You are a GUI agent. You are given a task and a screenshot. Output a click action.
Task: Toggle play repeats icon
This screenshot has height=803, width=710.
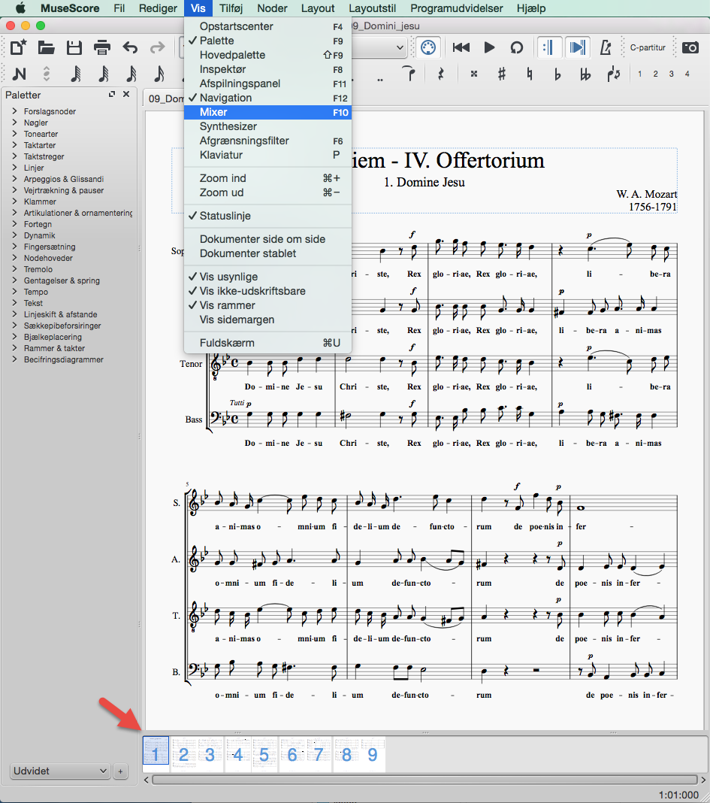pos(548,47)
